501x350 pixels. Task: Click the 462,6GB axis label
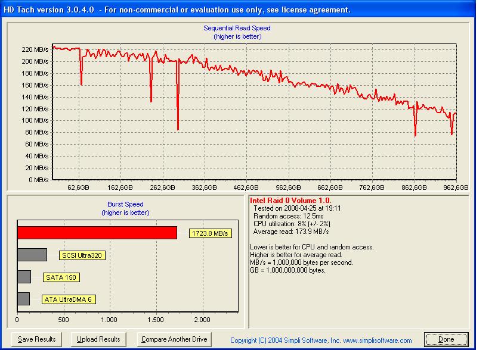click(x=246, y=187)
